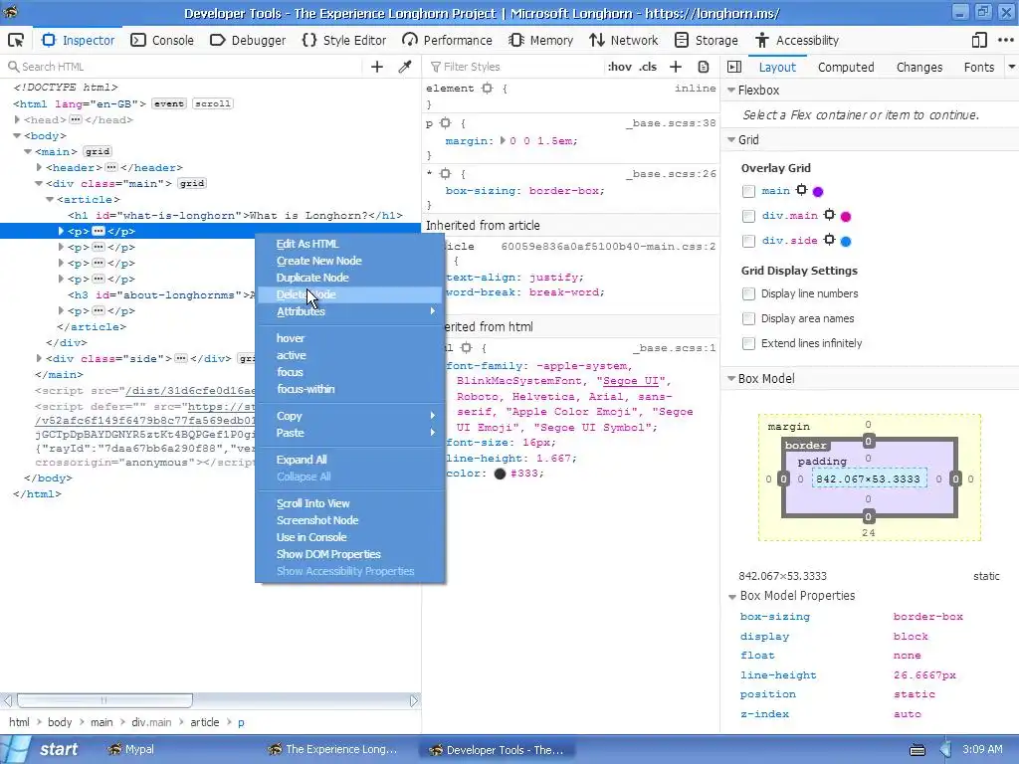Click the Search HTML field
Image resolution: width=1019 pixels, height=764 pixels.
pyautogui.click(x=182, y=67)
